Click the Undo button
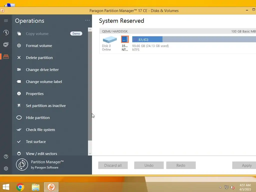 click(149, 165)
